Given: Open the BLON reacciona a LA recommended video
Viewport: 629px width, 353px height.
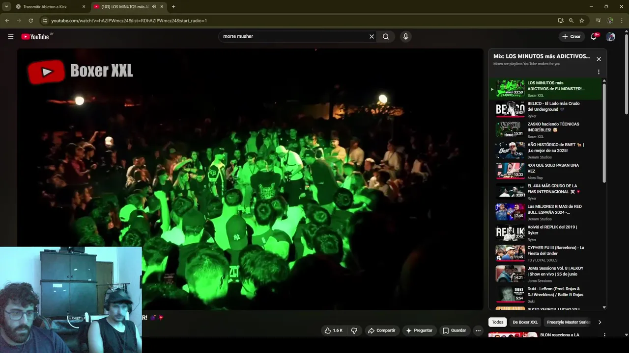Looking at the screenshot, I should point(560,335).
